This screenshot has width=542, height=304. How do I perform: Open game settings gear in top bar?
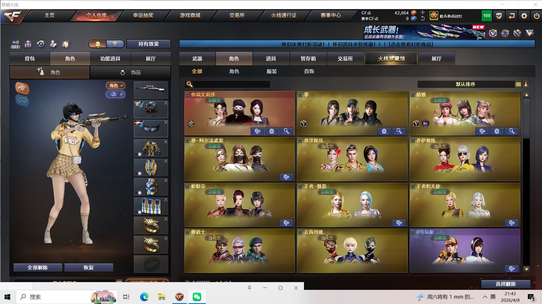pyautogui.click(x=524, y=16)
